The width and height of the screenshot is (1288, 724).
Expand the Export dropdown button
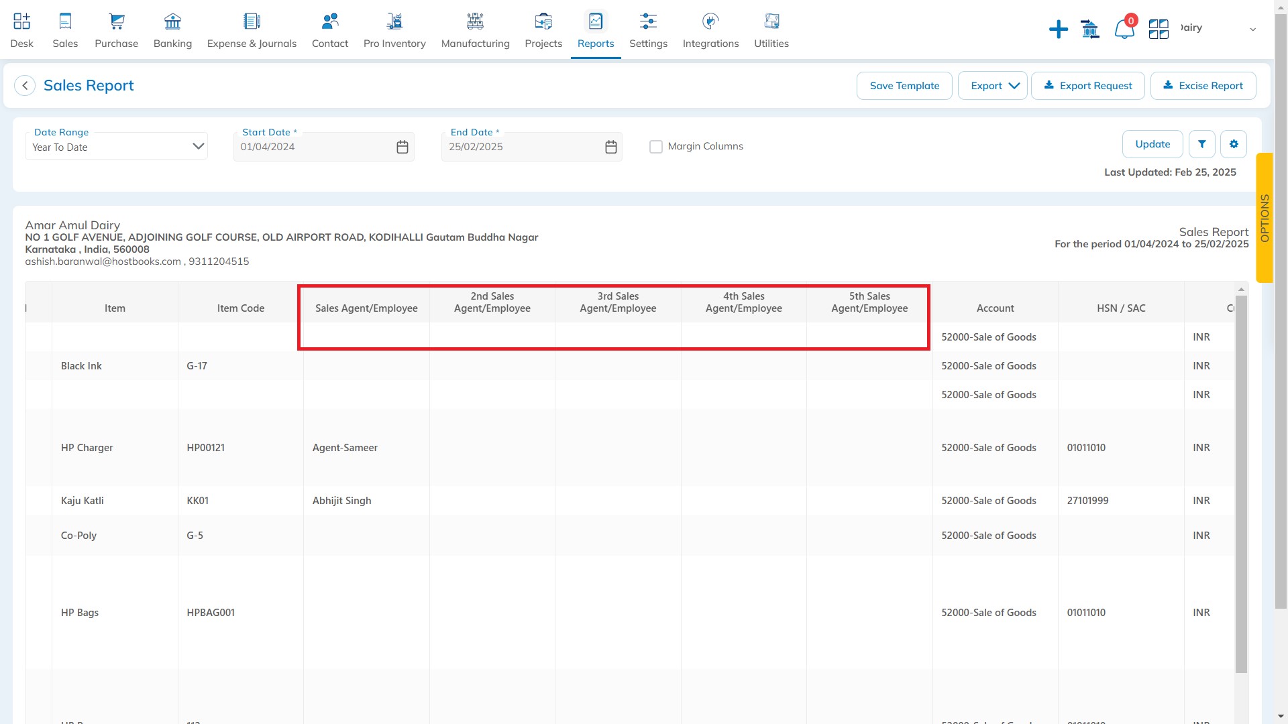pyautogui.click(x=993, y=86)
